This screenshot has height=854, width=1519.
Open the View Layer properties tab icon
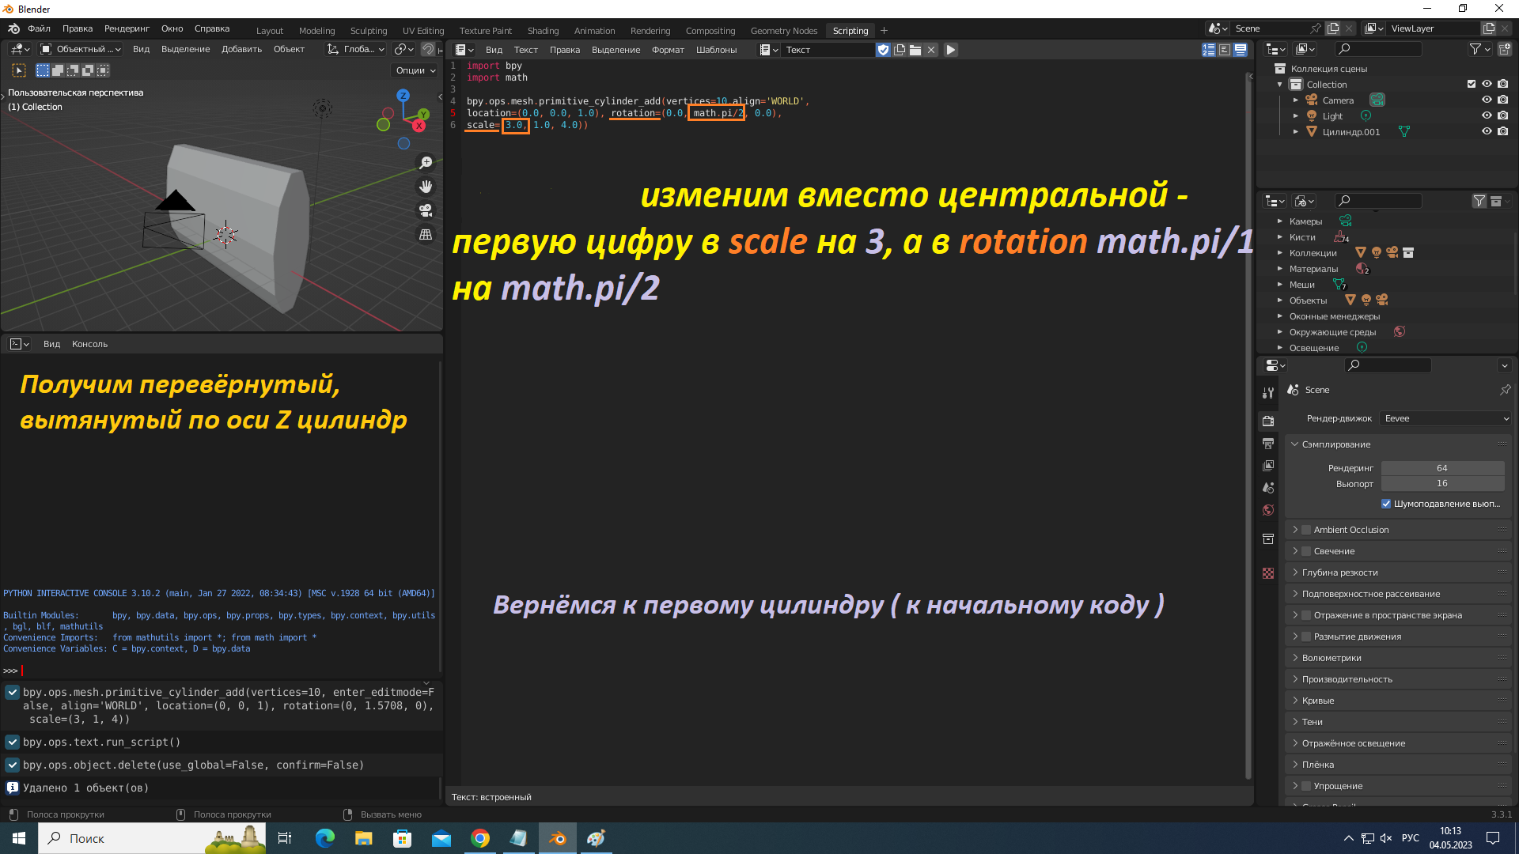pyautogui.click(x=1268, y=466)
